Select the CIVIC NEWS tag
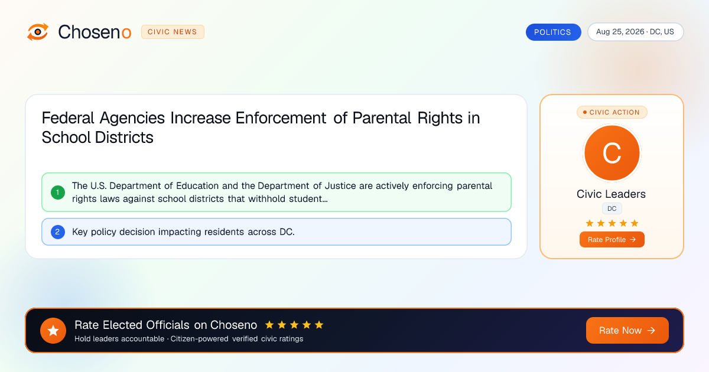Screen dimensions: 709x372 click(x=173, y=32)
